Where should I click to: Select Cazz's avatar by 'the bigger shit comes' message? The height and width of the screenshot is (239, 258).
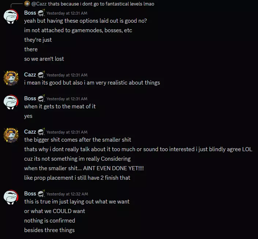[11, 135]
